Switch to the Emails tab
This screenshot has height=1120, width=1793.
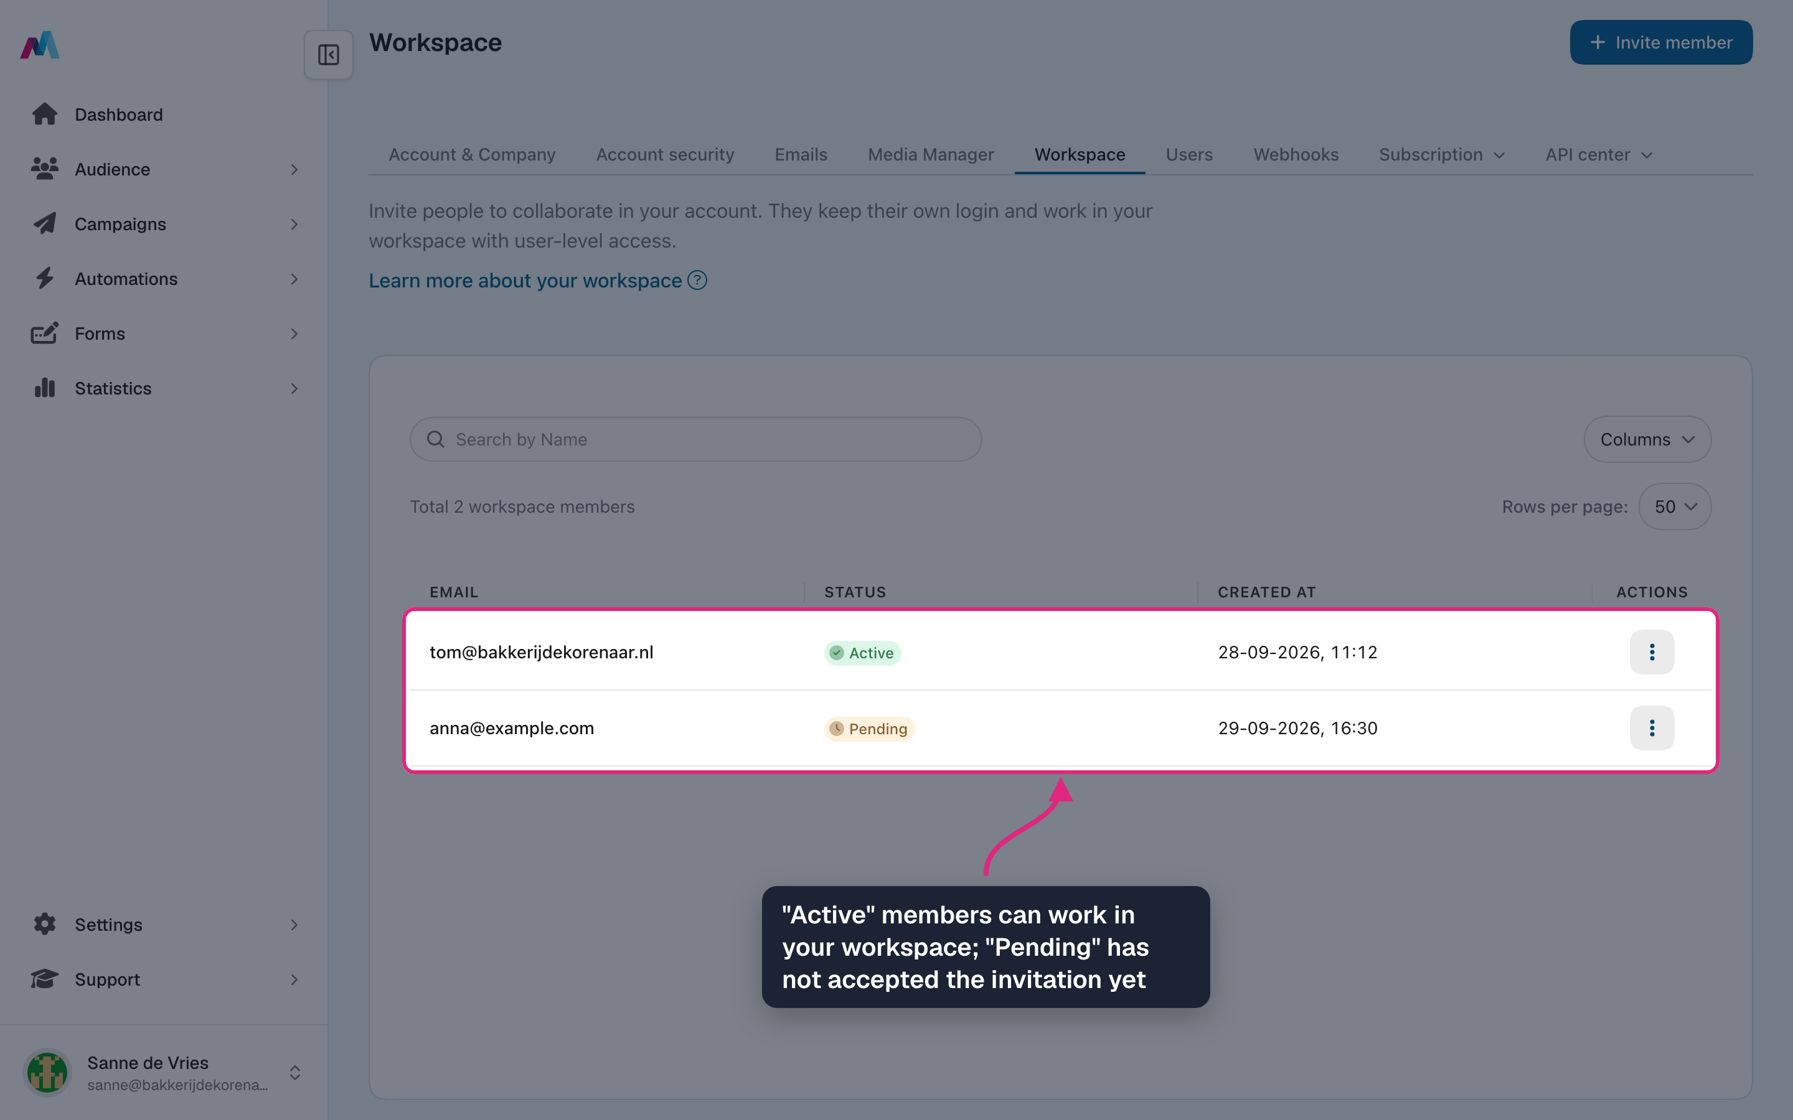click(801, 155)
